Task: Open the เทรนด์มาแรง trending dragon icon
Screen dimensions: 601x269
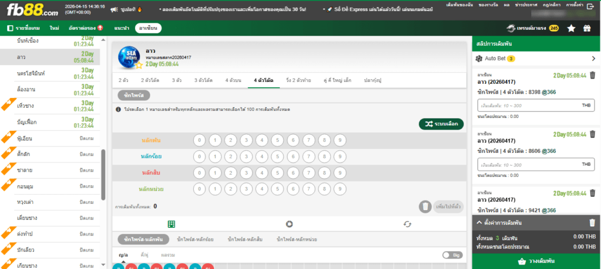Action: (x=510, y=28)
